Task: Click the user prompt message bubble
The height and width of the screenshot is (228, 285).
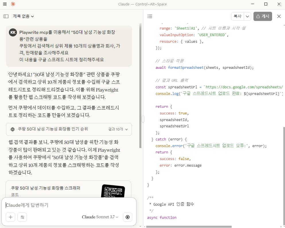Action: click(x=69, y=46)
